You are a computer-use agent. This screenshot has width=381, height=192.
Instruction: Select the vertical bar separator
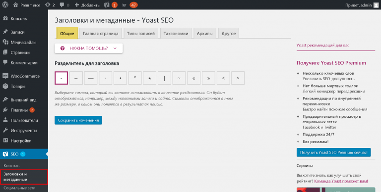point(164,78)
